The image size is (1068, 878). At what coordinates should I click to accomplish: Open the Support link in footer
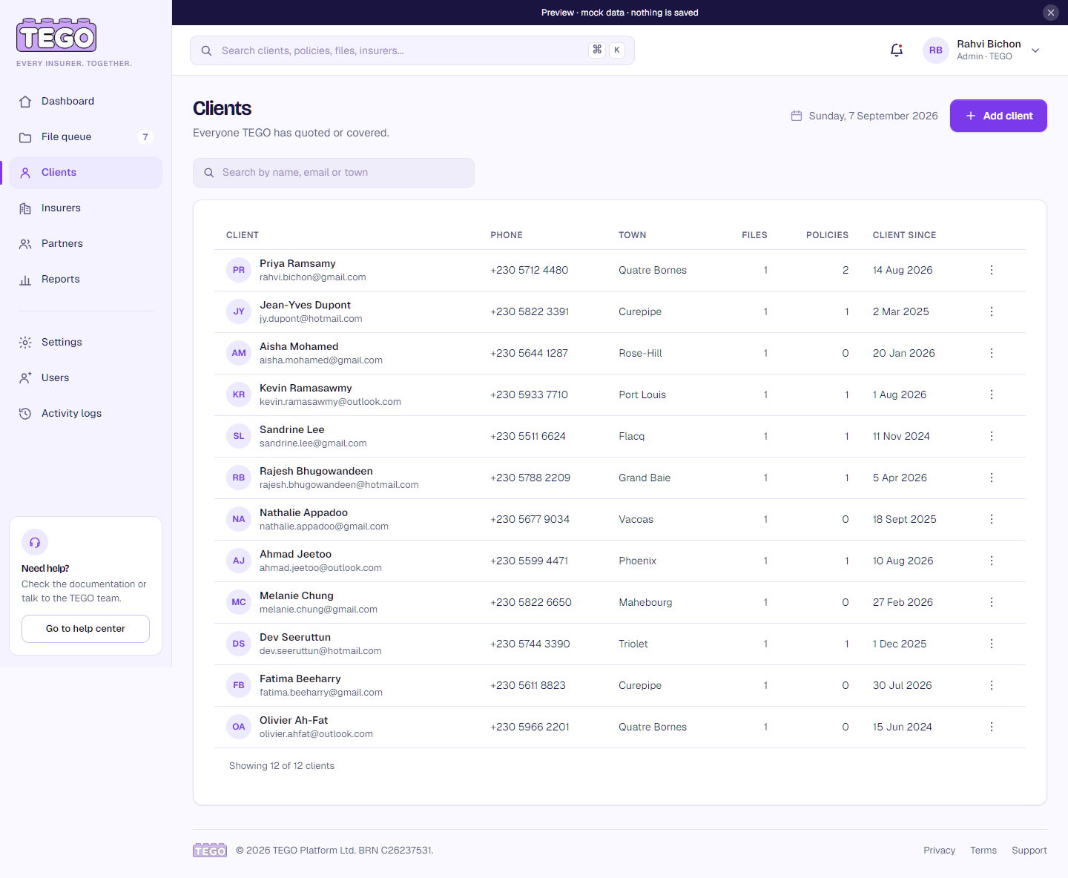coord(1029,851)
